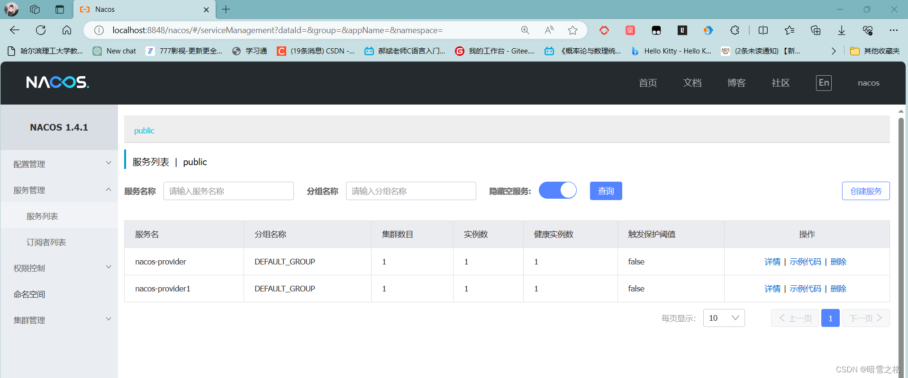Screen dimensions: 908x378
Task: Show more bookmarks chevron
Action: click(x=834, y=51)
